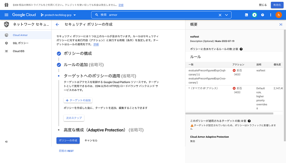Open the three-dot settings menu
The image size is (286, 163).
click(270, 15)
